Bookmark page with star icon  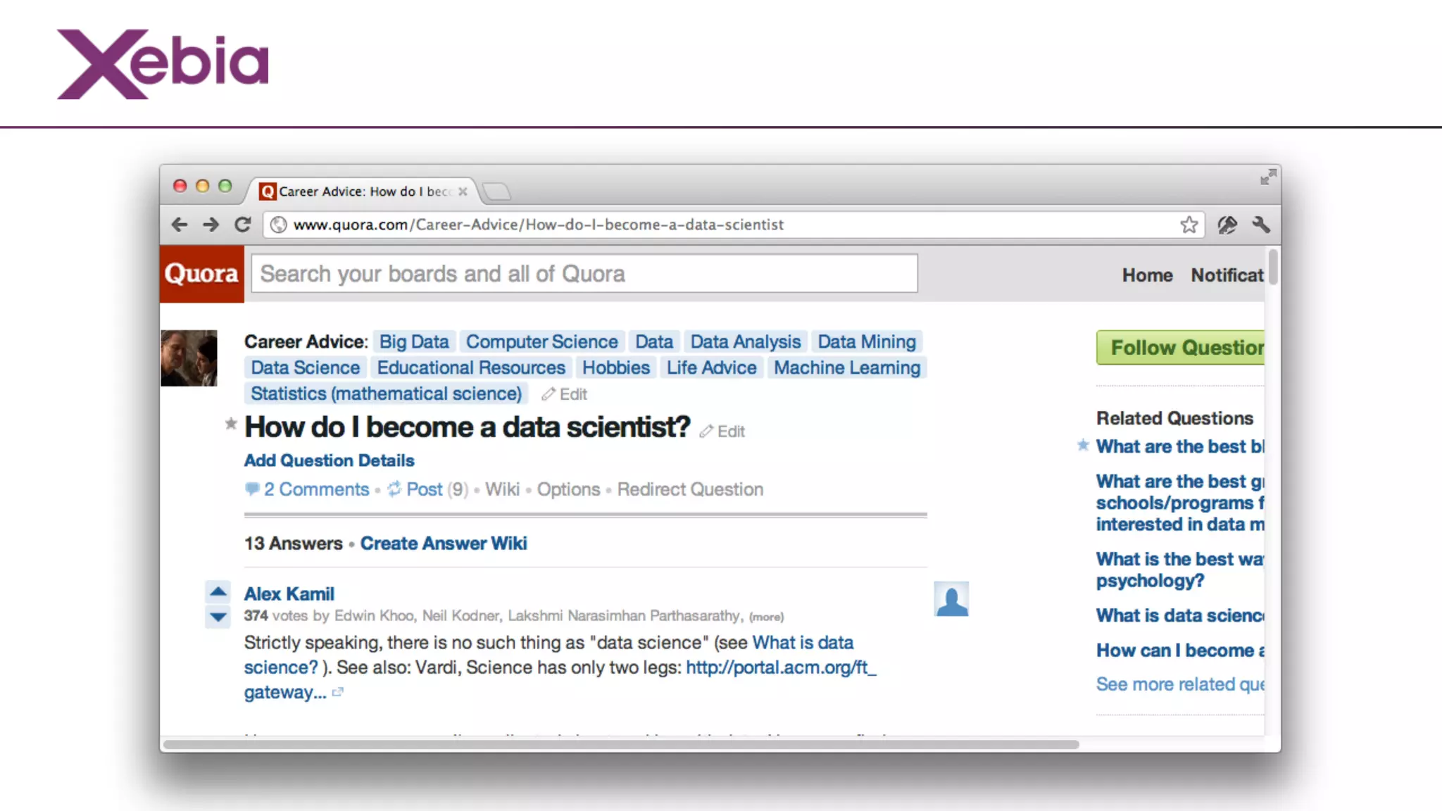pyautogui.click(x=1189, y=225)
